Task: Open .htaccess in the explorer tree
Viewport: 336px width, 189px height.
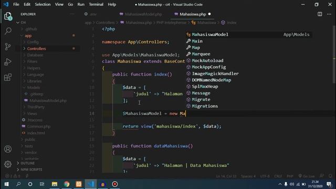Action: (35, 120)
